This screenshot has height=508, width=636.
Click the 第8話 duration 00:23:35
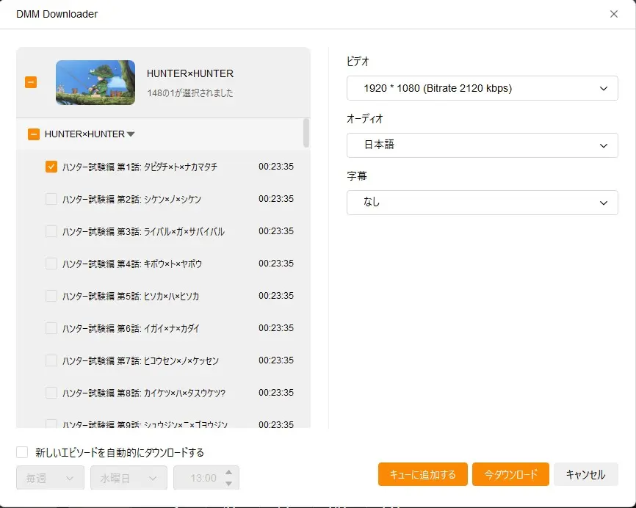276,393
